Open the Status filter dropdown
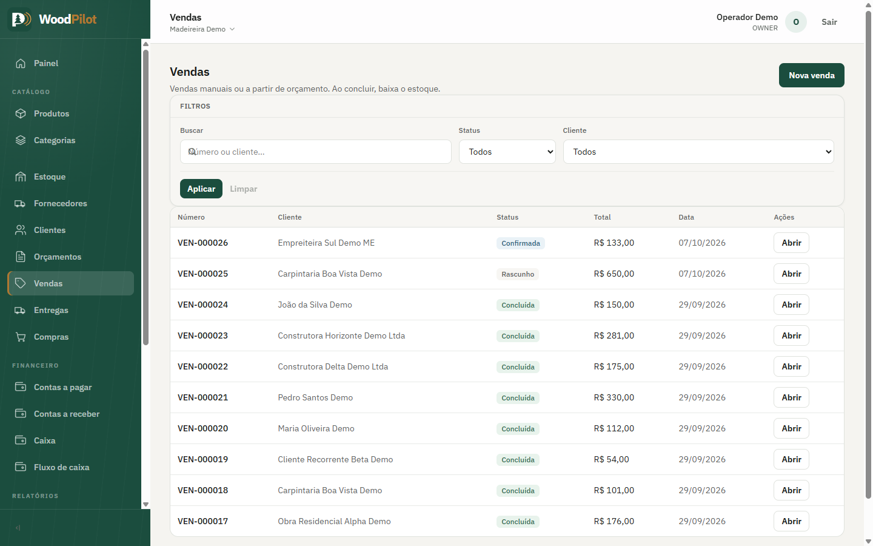Screen dimensions: 873x546 (507, 152)
